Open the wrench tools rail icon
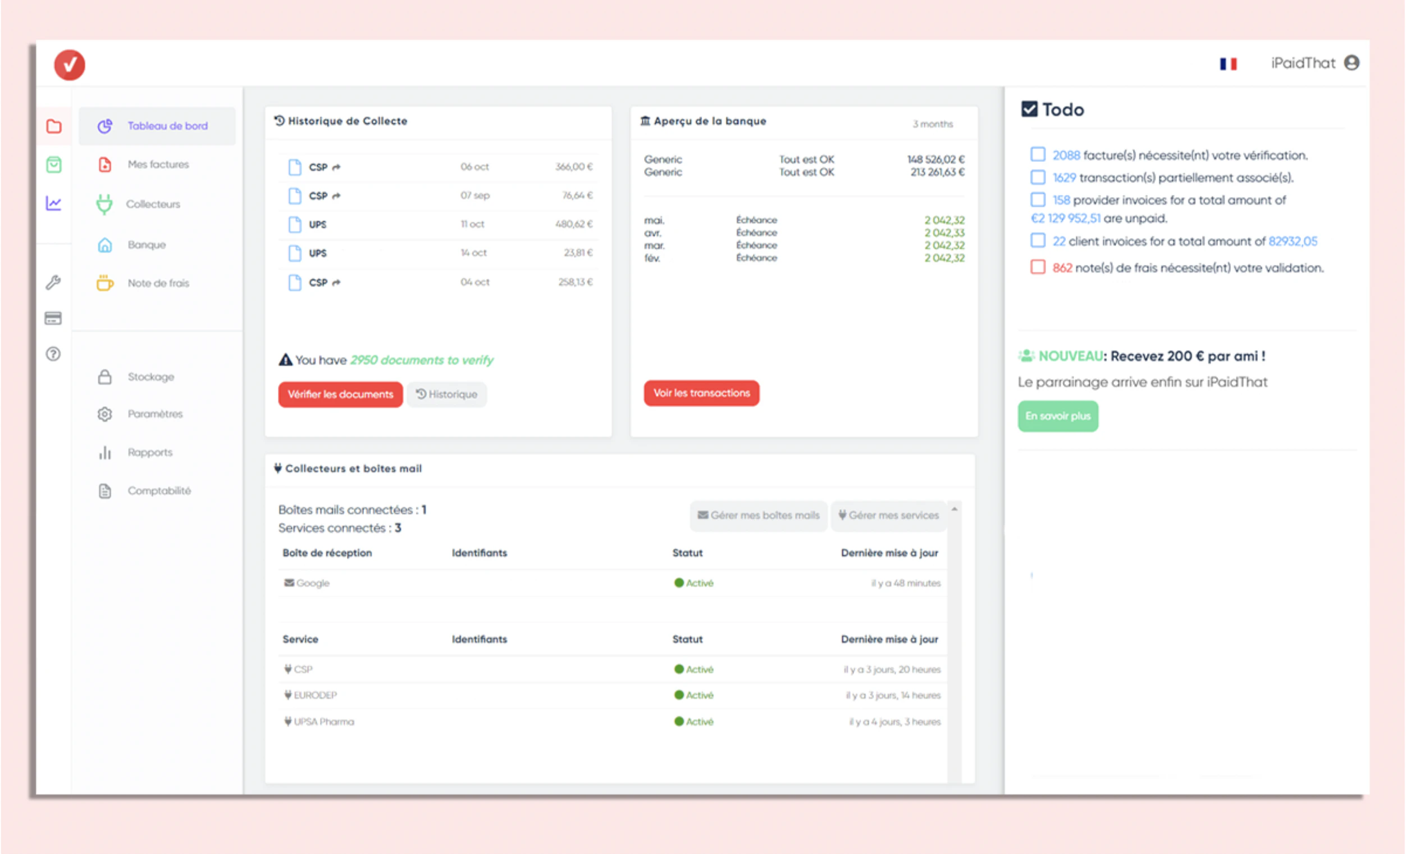This screenshot has height=854, width=1406. coord(53,282)
